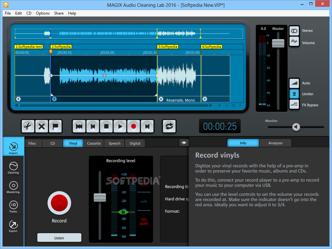332x249 pixels.
Task: Toggle FX Bypass button
Action: (294, 104)
